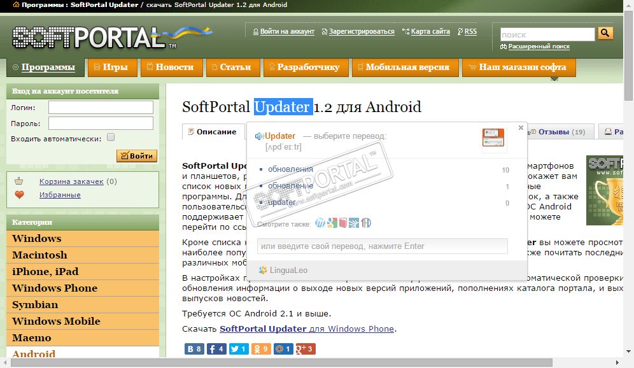Open "Войти на аккаунт" link

(287, 32)
